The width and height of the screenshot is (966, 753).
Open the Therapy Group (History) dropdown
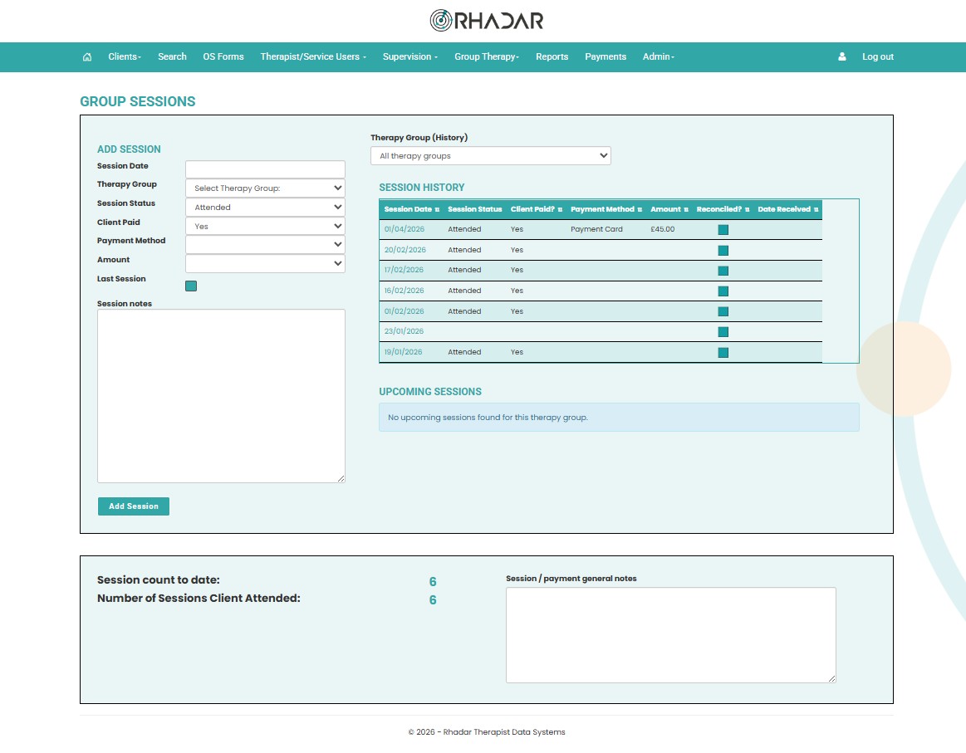[490, 156]
